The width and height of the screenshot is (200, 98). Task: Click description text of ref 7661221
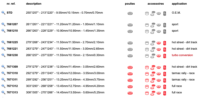click(x=65, y=49)
